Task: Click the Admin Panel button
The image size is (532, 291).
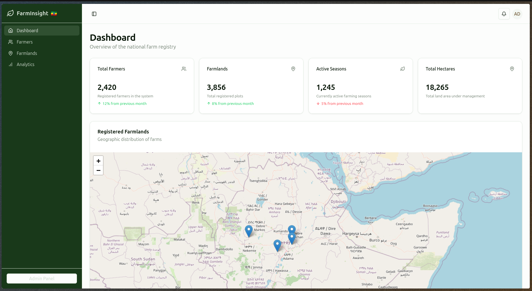Action: [42, 279]
